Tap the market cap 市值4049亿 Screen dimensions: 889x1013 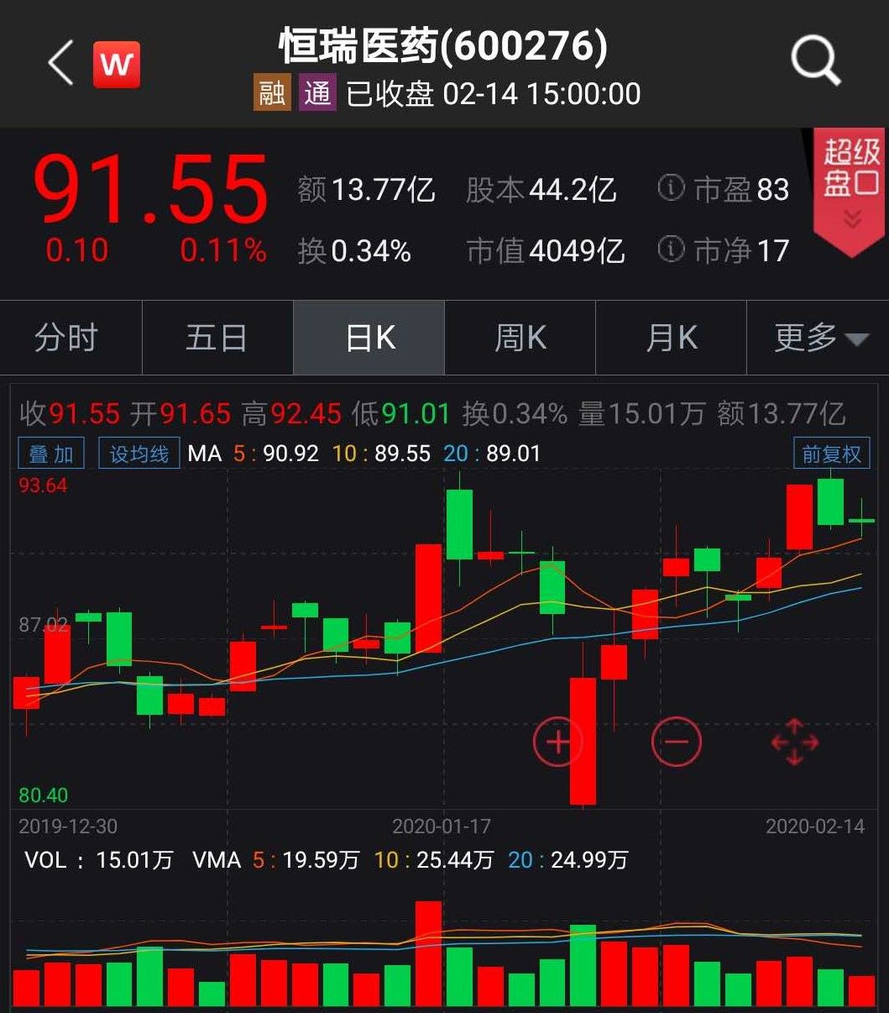pyautogui.click(x=546, y=250)
